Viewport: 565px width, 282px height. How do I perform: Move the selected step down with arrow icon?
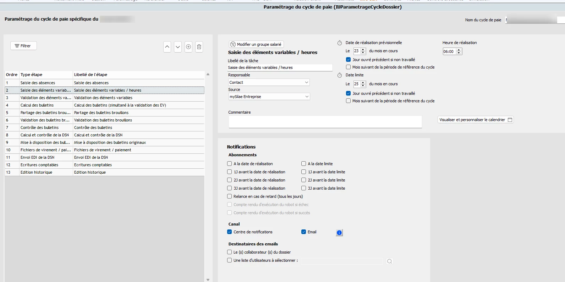tap(178, 47)
